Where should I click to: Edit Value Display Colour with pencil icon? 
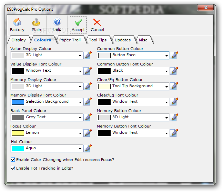[x=88, y=55]
